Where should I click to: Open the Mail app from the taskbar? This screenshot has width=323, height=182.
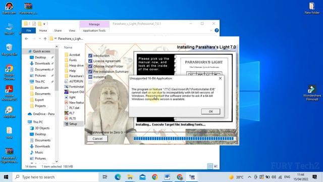pyautogui.click(x=142, y=177)
